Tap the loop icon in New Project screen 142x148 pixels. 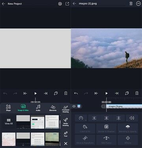(56, 93)
